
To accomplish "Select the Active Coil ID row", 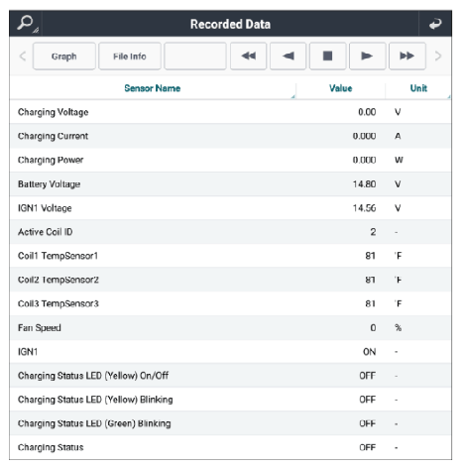I will pos(231,232).
